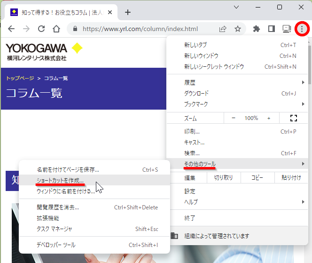Image resolution: width=312 pixels, height=263 pixels.
Task: Select 閲覧履歴を消去...
Action: [94, 207]
